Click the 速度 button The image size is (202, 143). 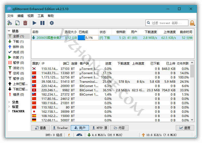pyautogui.click(x=185, y=128)
